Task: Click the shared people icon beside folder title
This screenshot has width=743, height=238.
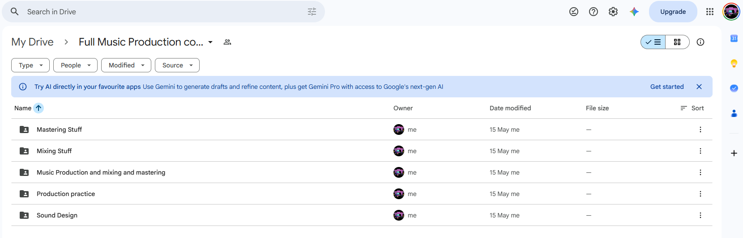Action: pos(227,42)
